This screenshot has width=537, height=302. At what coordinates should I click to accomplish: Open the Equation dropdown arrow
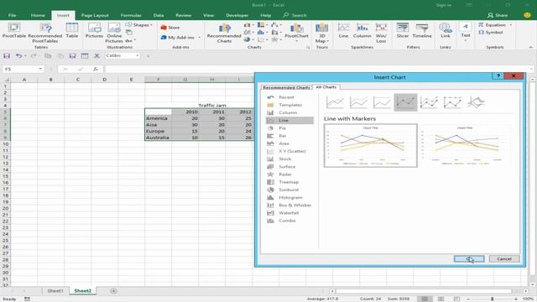(x=510, y=25)
